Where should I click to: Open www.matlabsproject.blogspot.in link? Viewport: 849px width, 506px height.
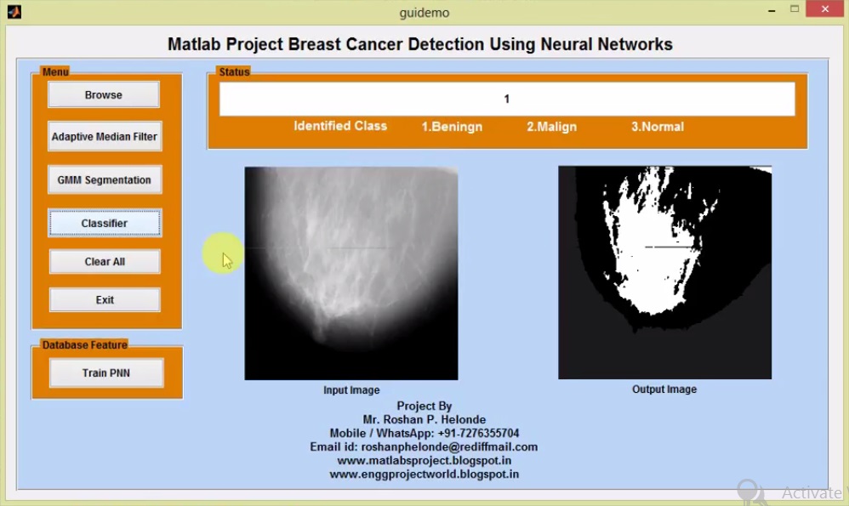(424, 460)
